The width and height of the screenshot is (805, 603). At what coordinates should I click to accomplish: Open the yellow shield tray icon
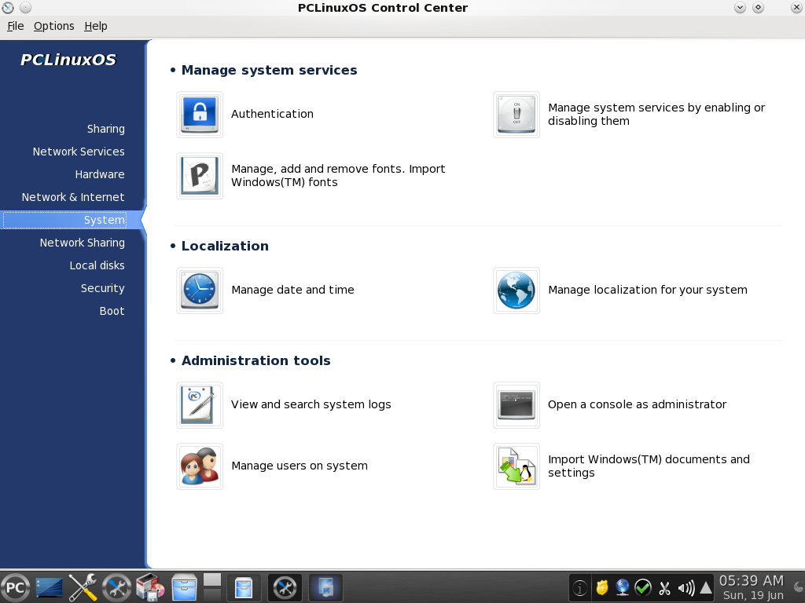[601, 587]
